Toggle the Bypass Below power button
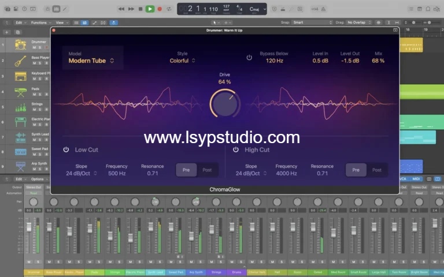The width and height of the screenshot is (444, 277). pos(249,58)
